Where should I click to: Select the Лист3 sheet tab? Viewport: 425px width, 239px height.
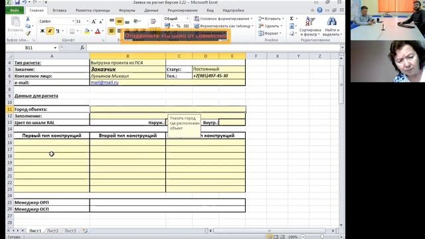[70, 231]
